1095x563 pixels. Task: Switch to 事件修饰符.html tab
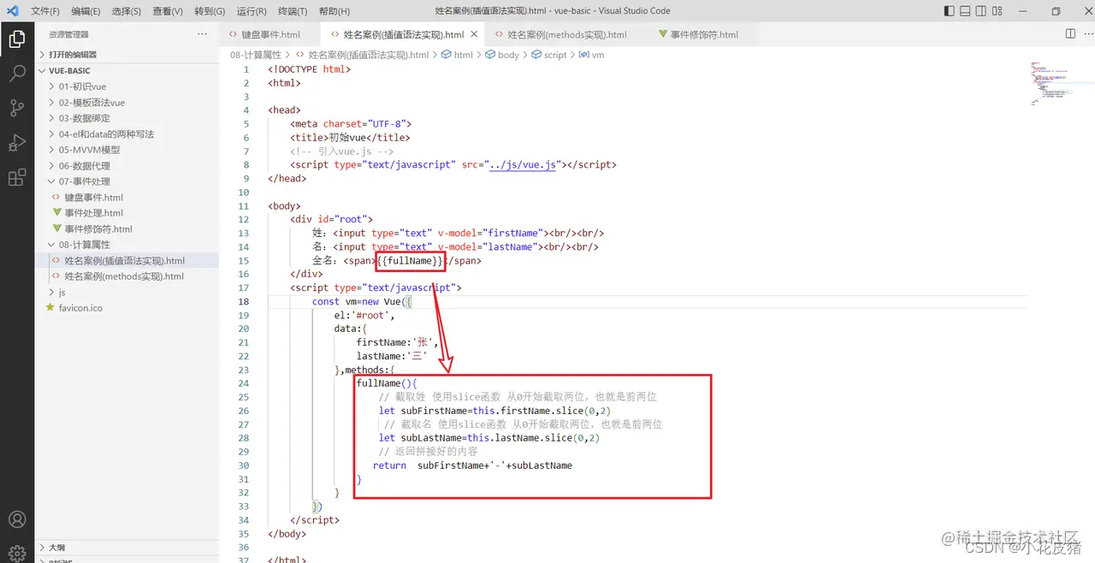tap(703, 34)
